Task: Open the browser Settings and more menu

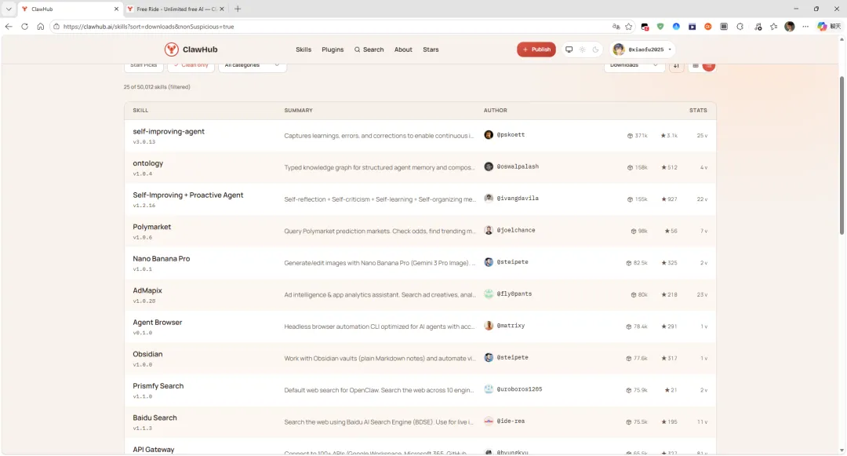Action: coord(805,27)
